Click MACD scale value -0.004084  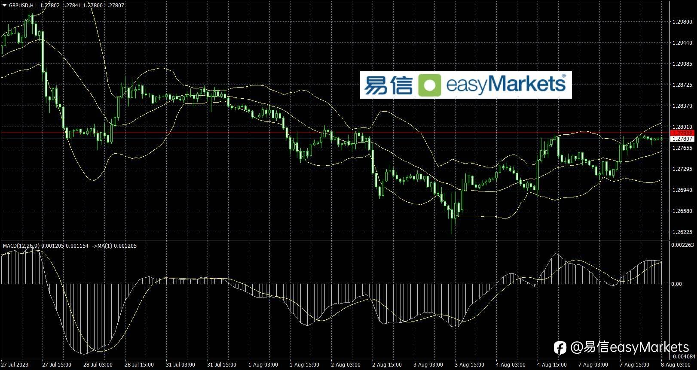(x=683, y=356)
